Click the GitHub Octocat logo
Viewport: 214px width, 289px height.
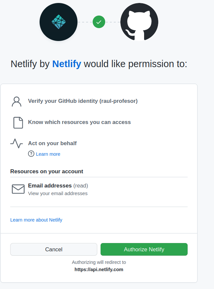(x=139, y=22)
